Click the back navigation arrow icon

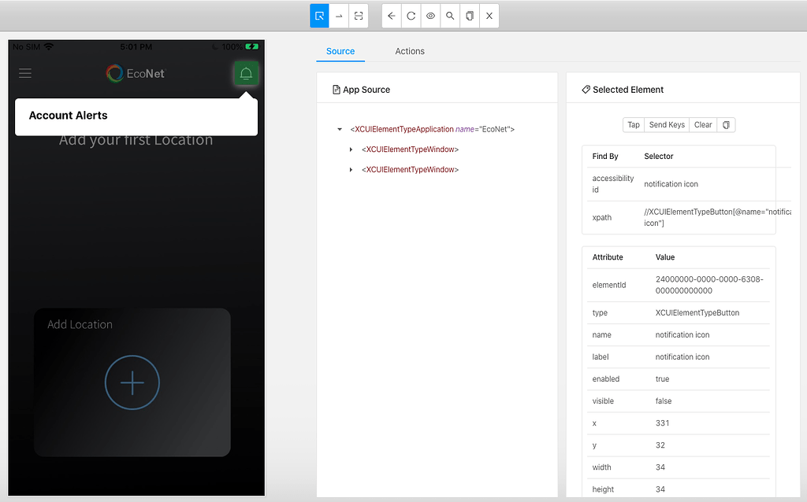pyautogui.click(x=391, y=16)
